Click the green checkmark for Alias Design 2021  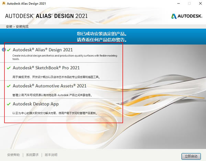pos(9,50)
